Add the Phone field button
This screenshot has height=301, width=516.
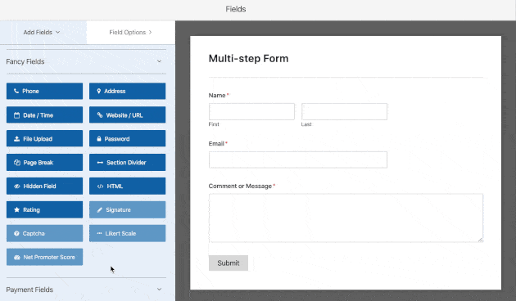coord(44,91)
